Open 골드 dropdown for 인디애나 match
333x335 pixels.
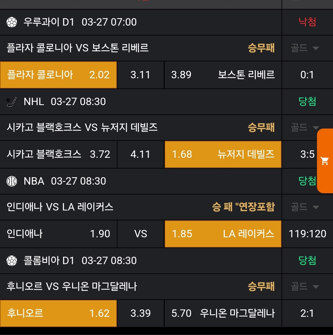coord(305,207)
